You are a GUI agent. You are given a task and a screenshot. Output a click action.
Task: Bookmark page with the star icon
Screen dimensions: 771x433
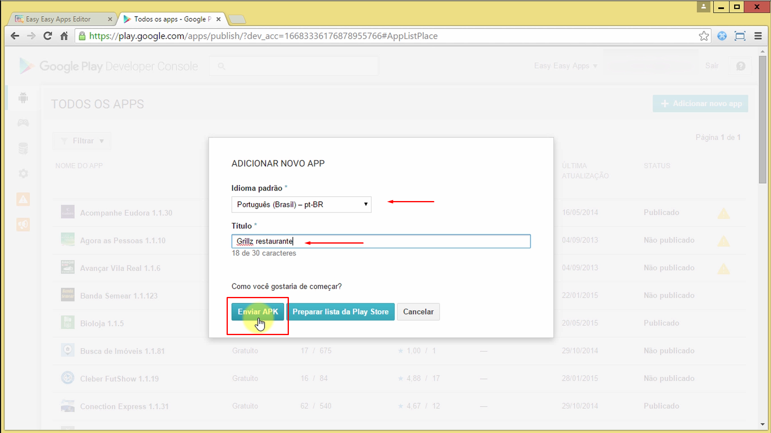click(704, 36)
